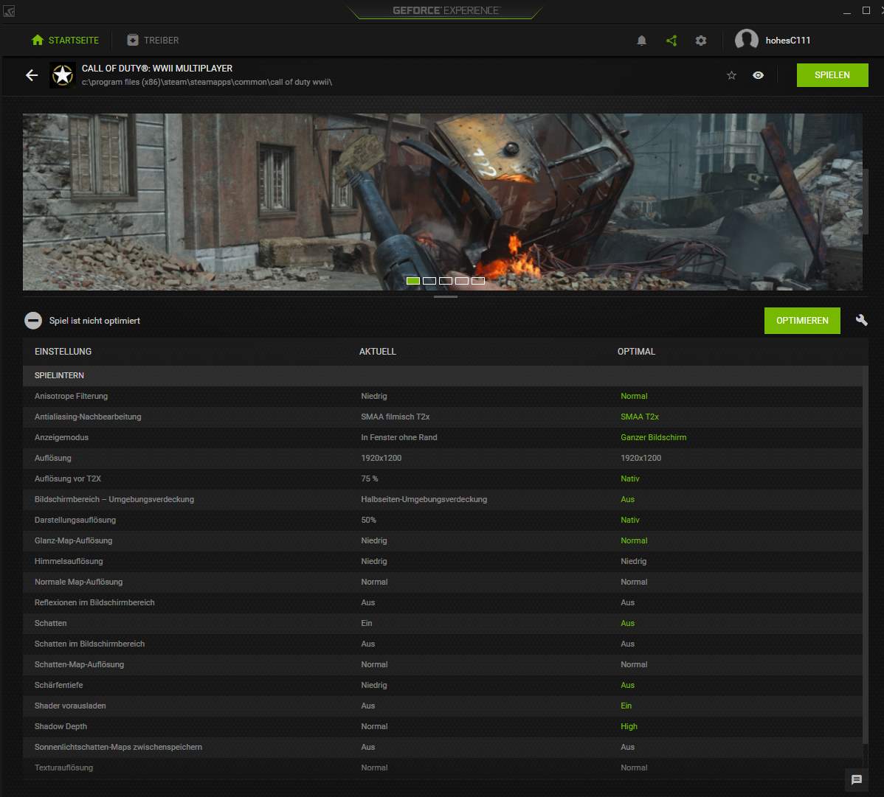Screen dimensions: 884x797
Task: Click the Spielintern section header
Action: [443, 376]
